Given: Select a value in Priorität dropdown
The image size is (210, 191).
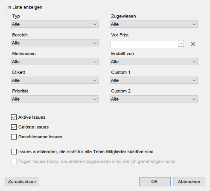Looking at the screenshot, I should tap(55, 99).
